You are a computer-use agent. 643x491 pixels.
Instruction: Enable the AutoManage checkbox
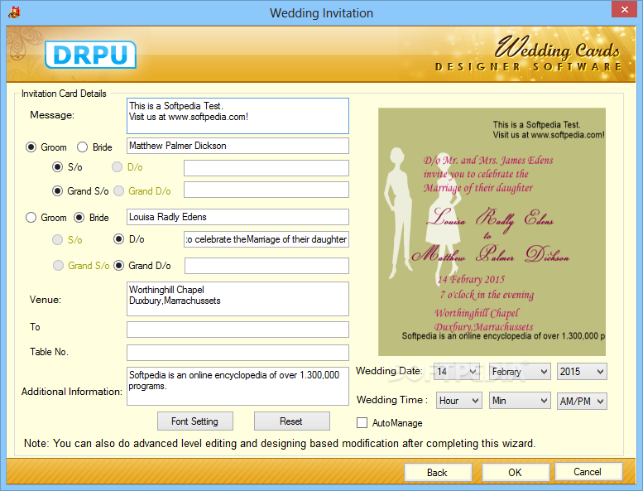tap(362, 423)
